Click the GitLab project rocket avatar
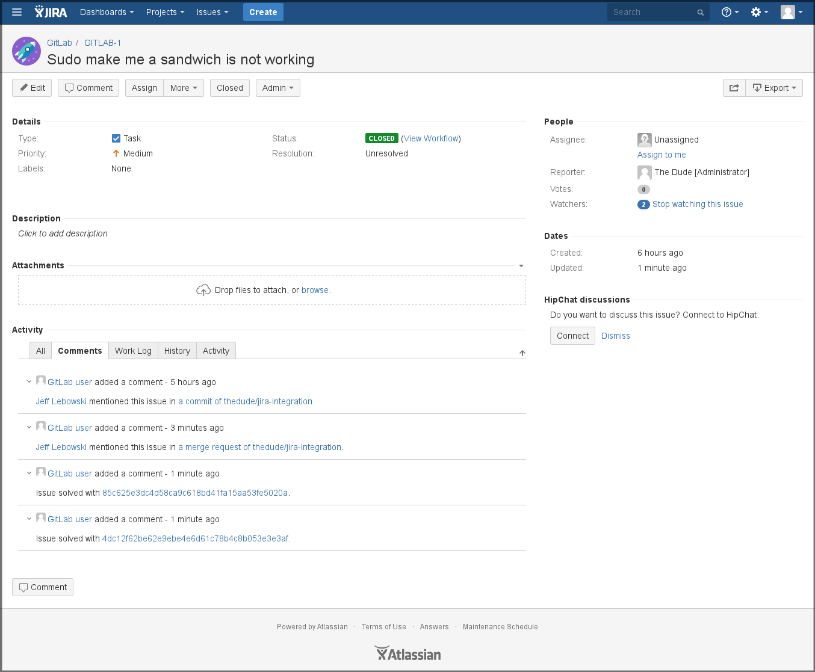 [26, 51]
